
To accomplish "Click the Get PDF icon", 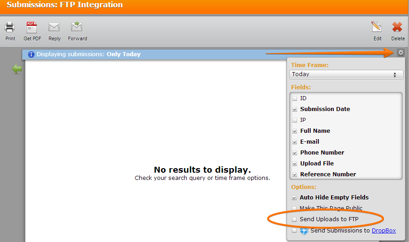I will pyautogui.click(x=32, y=27).
